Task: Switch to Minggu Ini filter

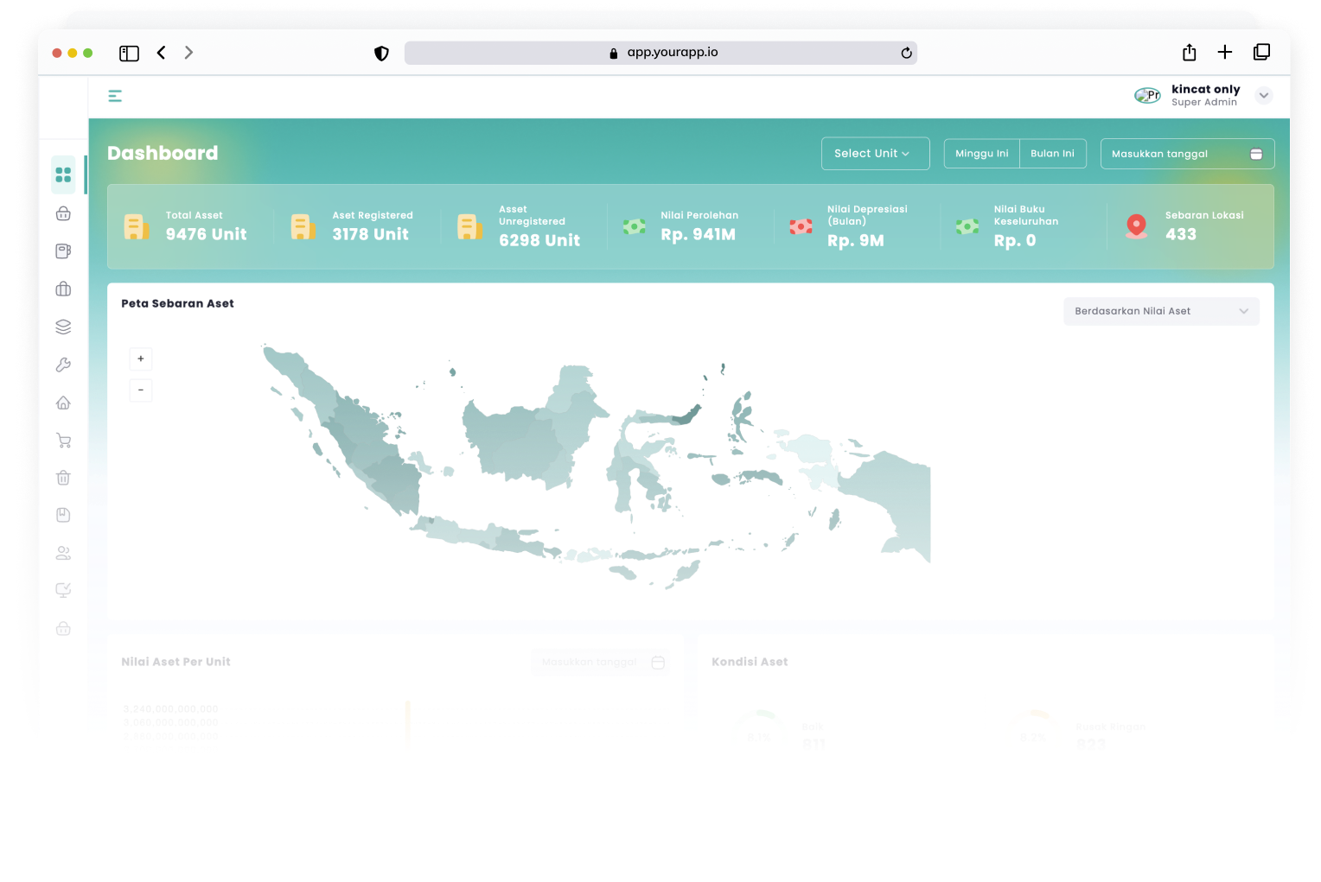Action: (x=981, y=153)
